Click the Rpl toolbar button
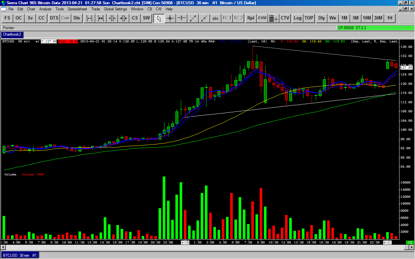The image size is (415, 259). pyautogui.click(x=251, y=18)
